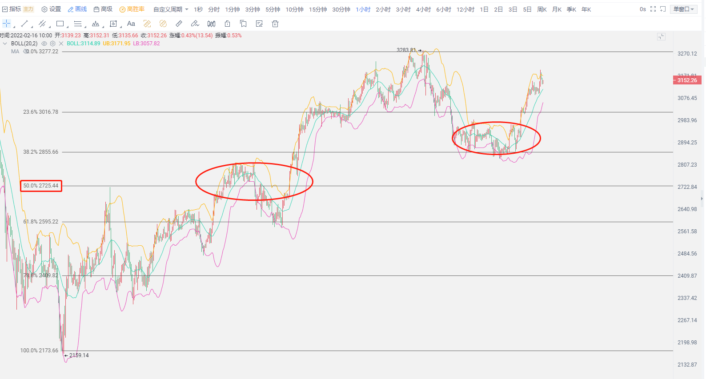The width and height of the screenshot is (706, 379).
Task: Switch to the 3小时 timeframe
Action: coord(404,9)
